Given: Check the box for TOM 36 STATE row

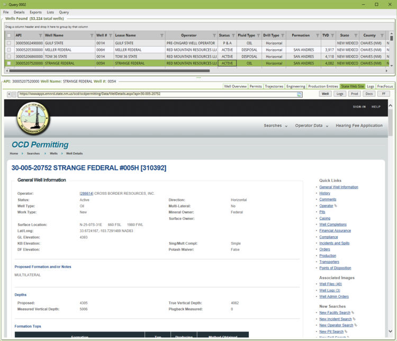Looking at the screenshot, I should (9, 57).
